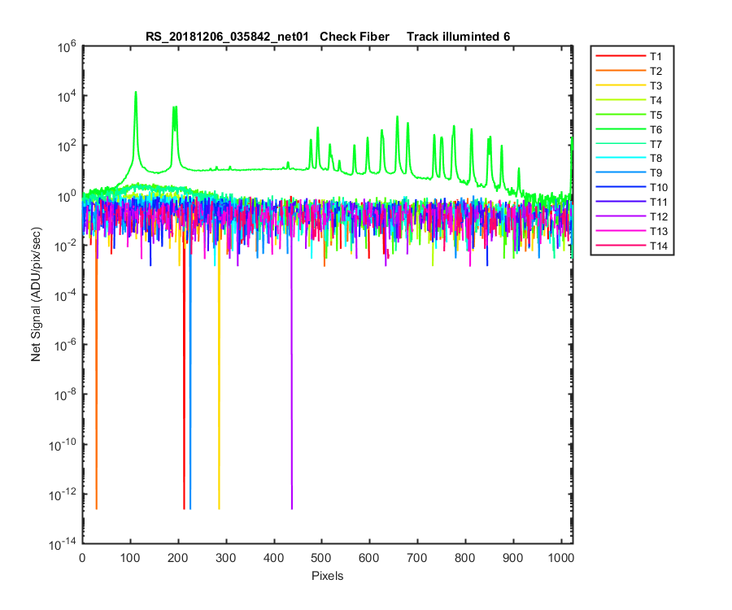
Task: Select the T10 legend entry label
Action: pyautogui.click(x=659, y=187)
